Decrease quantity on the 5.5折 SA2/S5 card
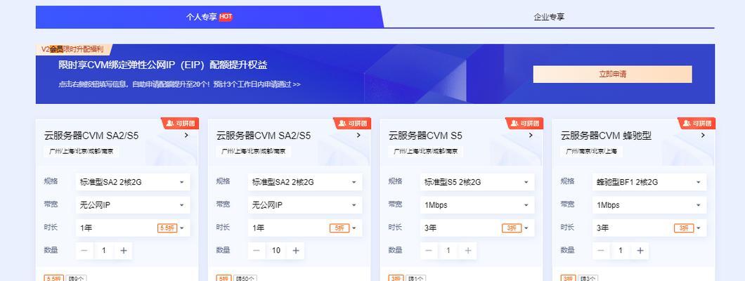745x281 pixels. [84, 251]
